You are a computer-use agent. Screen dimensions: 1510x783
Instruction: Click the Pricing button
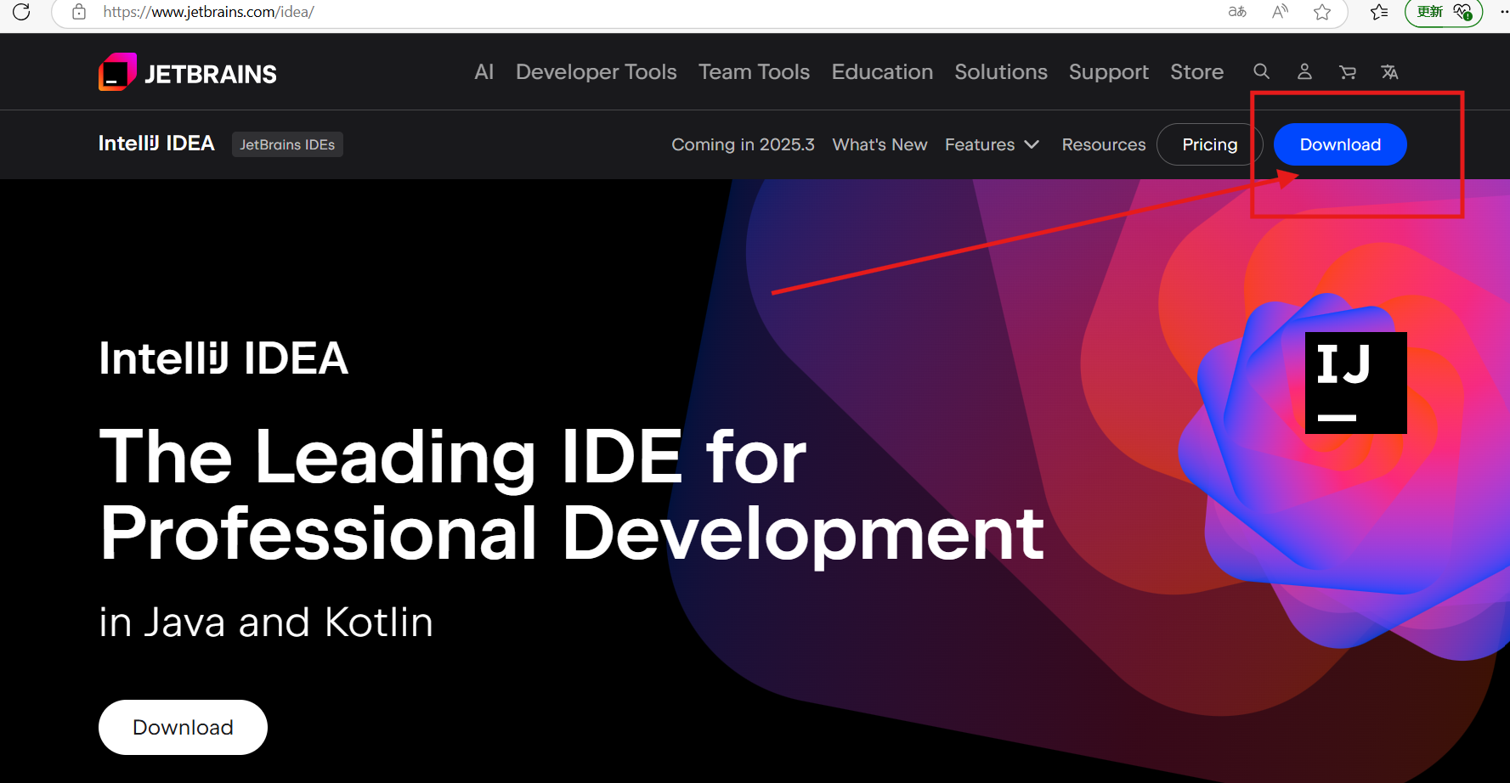(x=1210, y=144)
